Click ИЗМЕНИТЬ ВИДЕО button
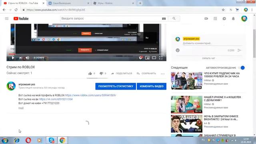The height and width of the screenshot is (144, 256). click(x=152, y=86)
